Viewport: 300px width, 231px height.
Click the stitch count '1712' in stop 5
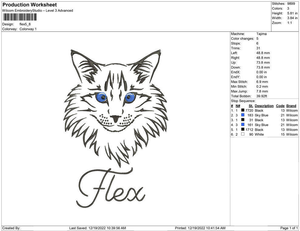pyautogui.click(x=249, y=129)
